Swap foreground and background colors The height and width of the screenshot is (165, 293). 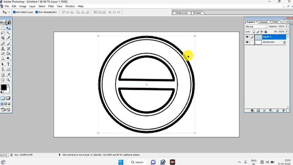pyautogui.click(x=9, y=85)
